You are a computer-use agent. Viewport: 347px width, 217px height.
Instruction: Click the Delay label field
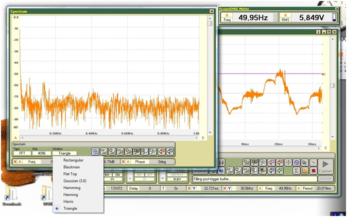(x=134, y=188)
